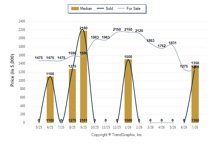Click the 2400 y-axis label
214x143 pixels.
point(22,21)
